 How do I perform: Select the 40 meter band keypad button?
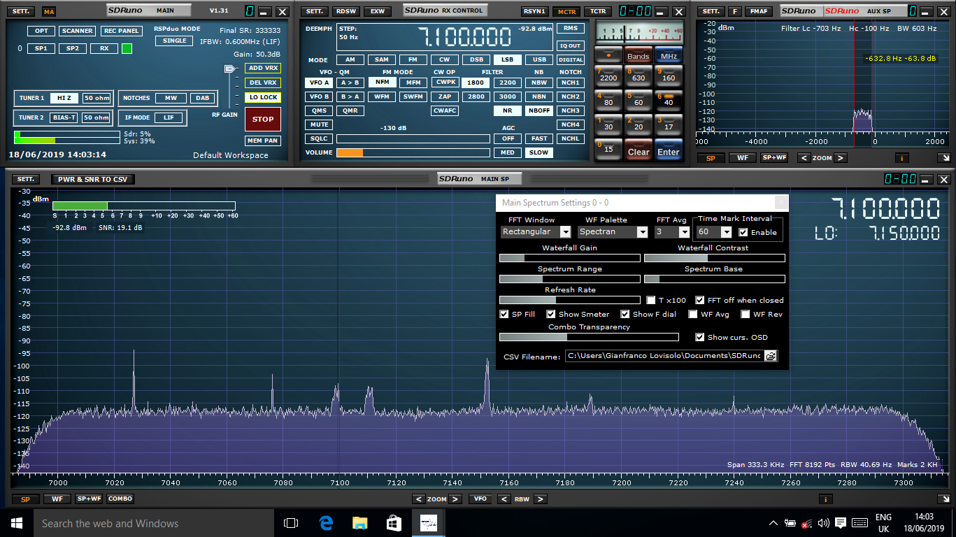[x=669, y=102]
